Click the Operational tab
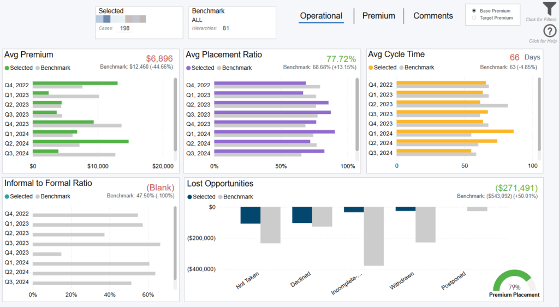This screenshot has height=307, width=559. [x=321, y=16]
